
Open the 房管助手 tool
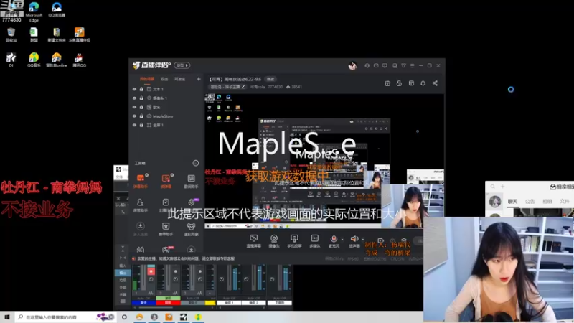[141, 205]
